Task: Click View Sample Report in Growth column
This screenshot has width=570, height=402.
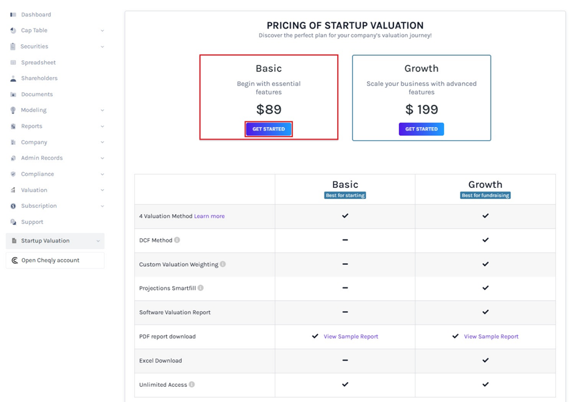Action: click(x=491, y=336)
